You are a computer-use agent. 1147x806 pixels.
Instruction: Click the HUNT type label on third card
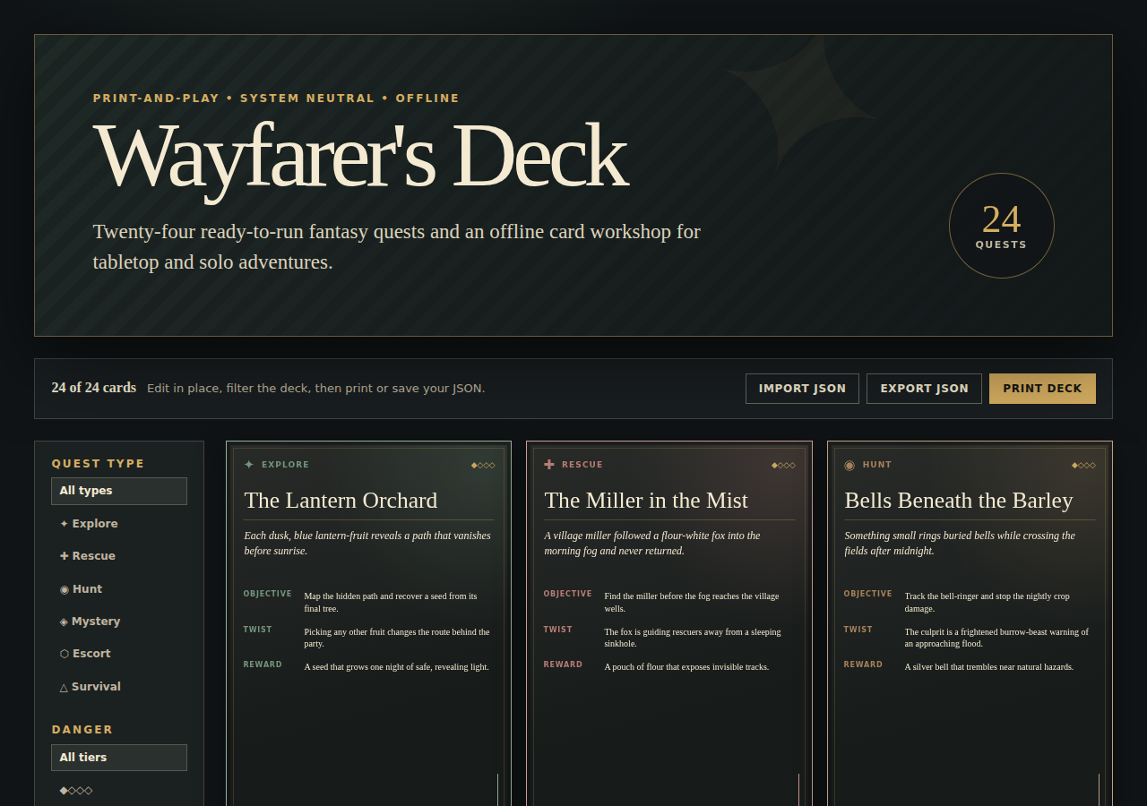coord(877,465)
